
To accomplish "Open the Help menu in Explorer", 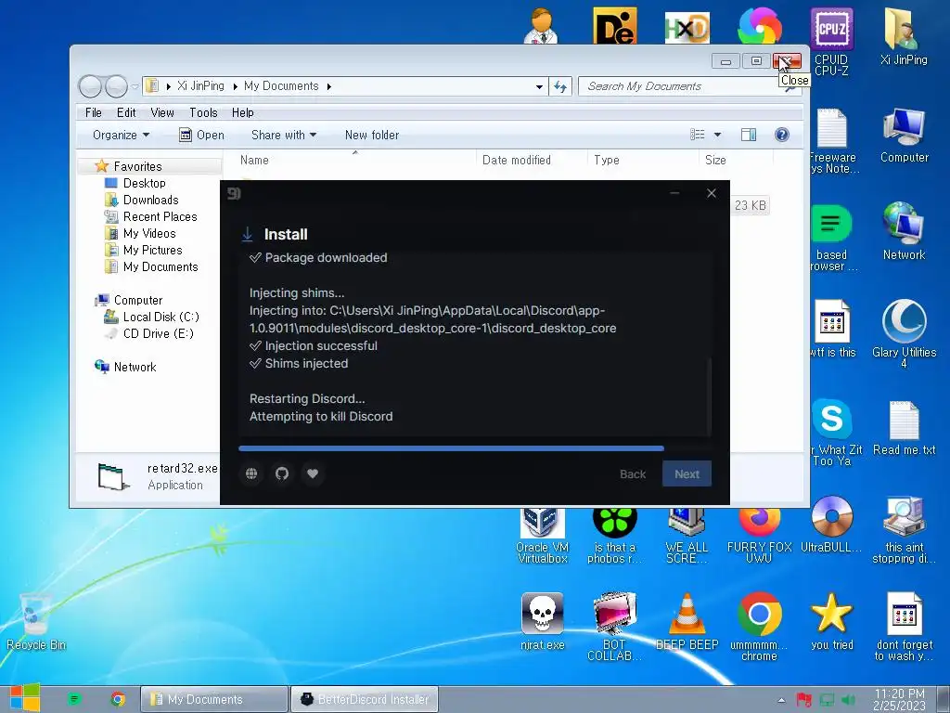I will pos(242,112).
